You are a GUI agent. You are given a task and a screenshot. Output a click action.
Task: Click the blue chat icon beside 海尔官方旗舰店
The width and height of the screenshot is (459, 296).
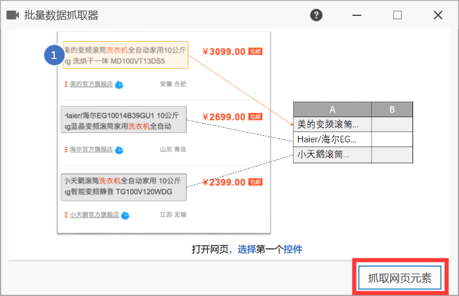click(119, 150)
